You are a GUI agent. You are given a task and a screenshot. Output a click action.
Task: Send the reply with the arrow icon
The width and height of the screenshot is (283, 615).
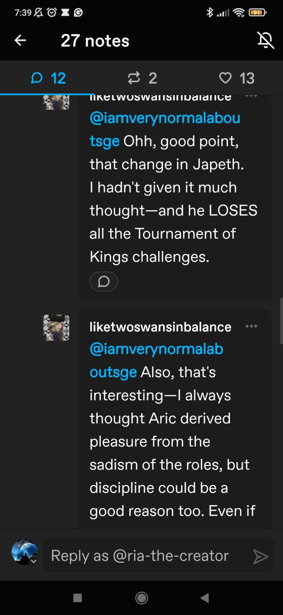(260, 556)
